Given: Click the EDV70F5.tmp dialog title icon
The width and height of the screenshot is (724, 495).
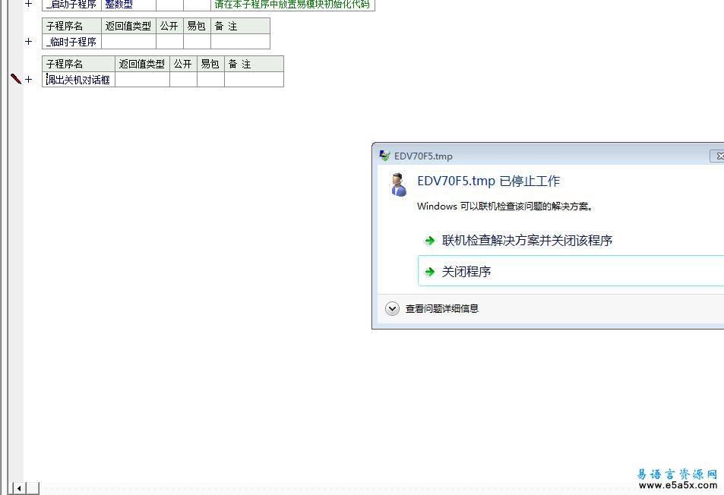Looking at the screenshot, I should pyautogui.click(x=384, y=156).
